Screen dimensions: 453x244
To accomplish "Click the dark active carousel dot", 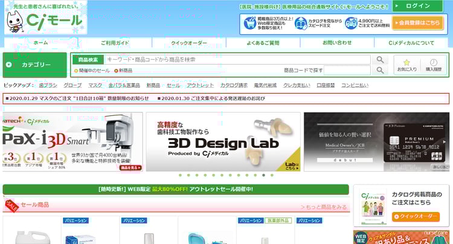I will click(263, 175).
